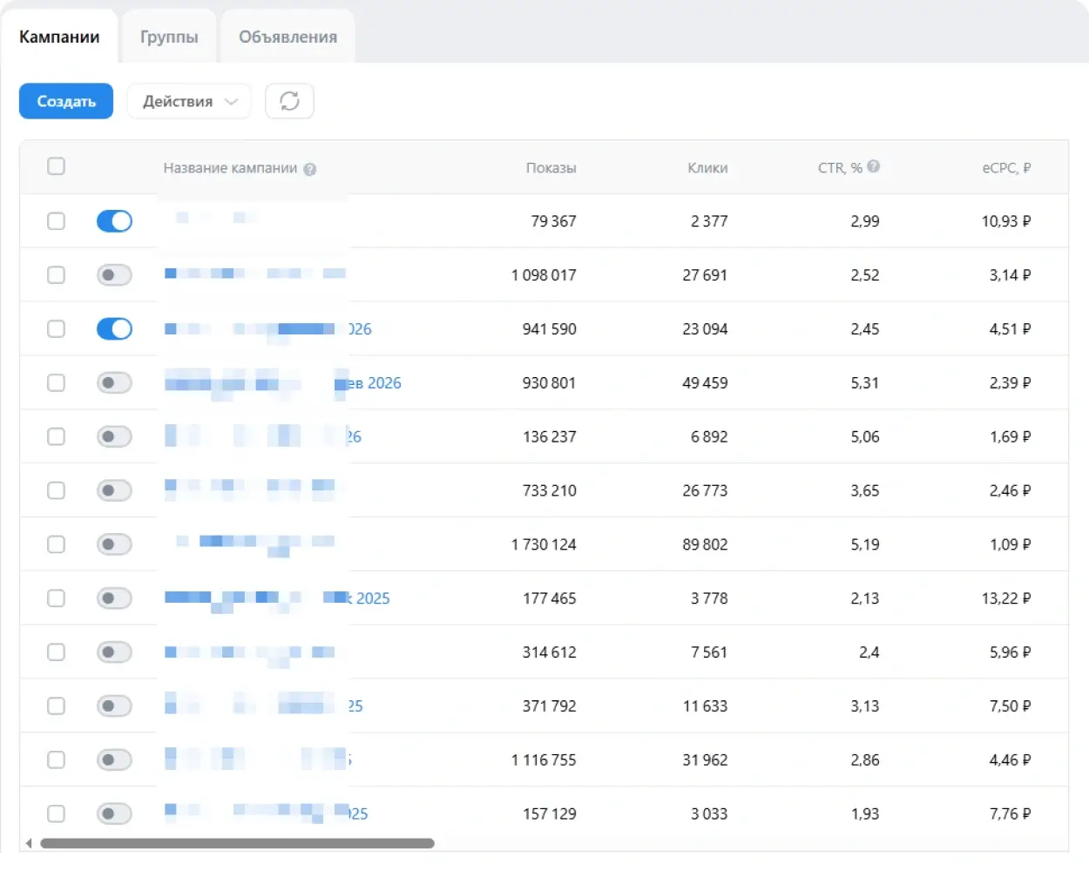Viewport: 1089px width, 871px height.
Task: Sort by Клики column header
Action: pyautogui.click(x=707, y=168)
